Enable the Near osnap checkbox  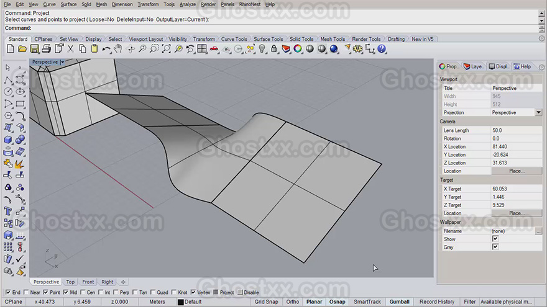coord(26,292)
